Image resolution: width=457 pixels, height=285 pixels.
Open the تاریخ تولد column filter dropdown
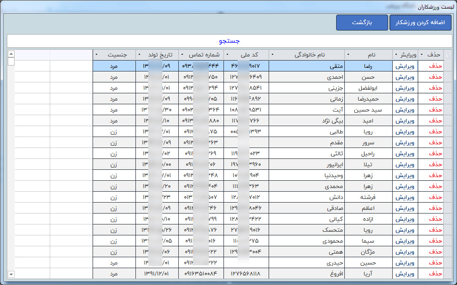pyautogui.click(x=139, y=55)
